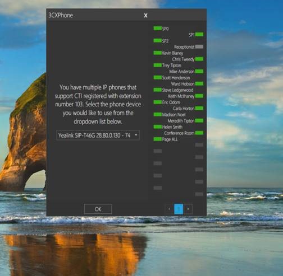The image size is (283, 276).
Task: Click Chris Tweedy's green presence indicator
Action: [x=199, y=59]
